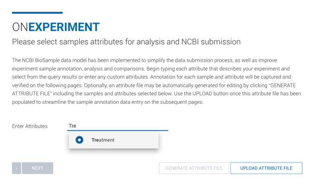Click the back chevron button beside NEXT
This screenshot has width=319, height=188.
pyautogui.click(x=17, y=168)
